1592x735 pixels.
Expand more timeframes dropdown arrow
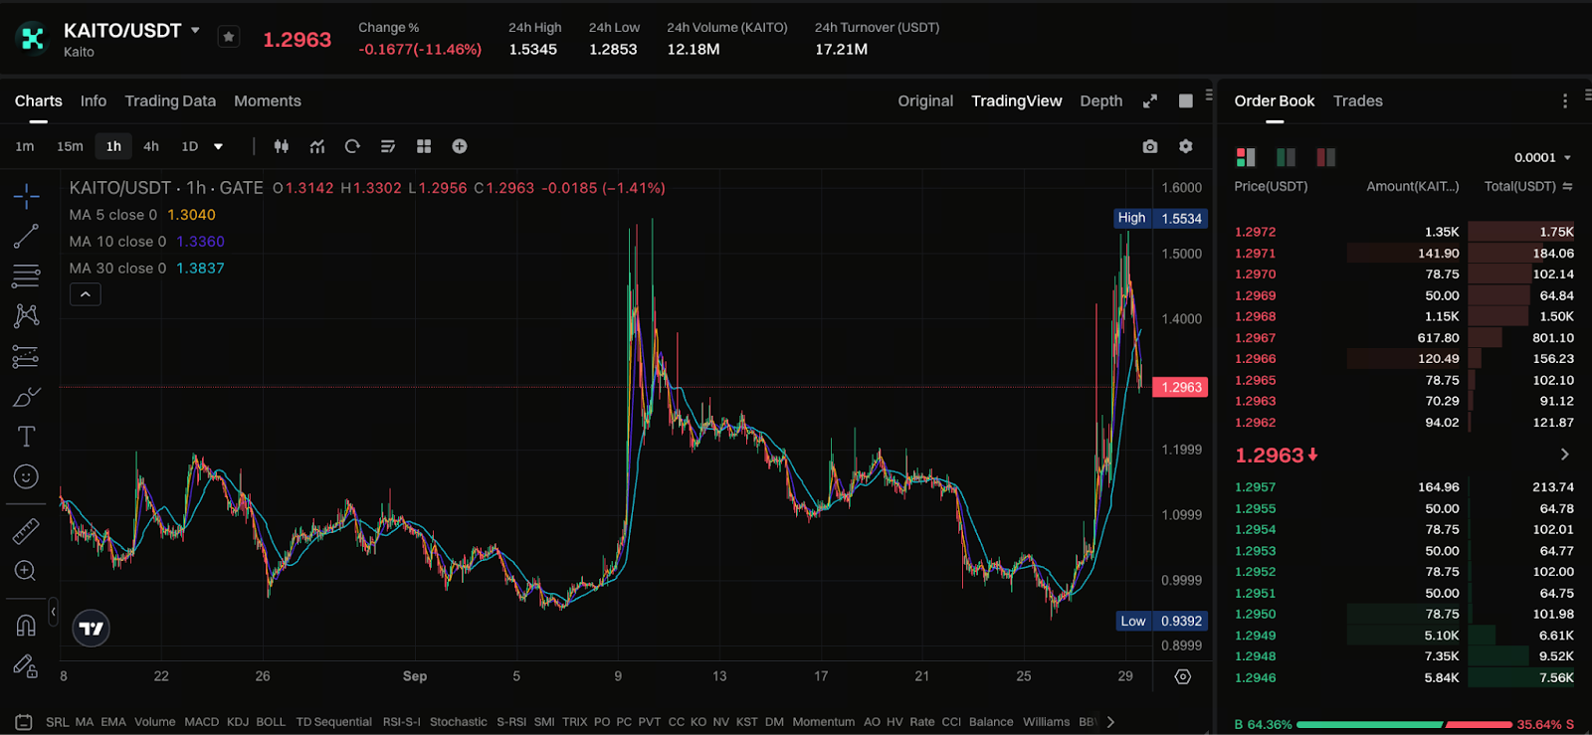[219, 146]
